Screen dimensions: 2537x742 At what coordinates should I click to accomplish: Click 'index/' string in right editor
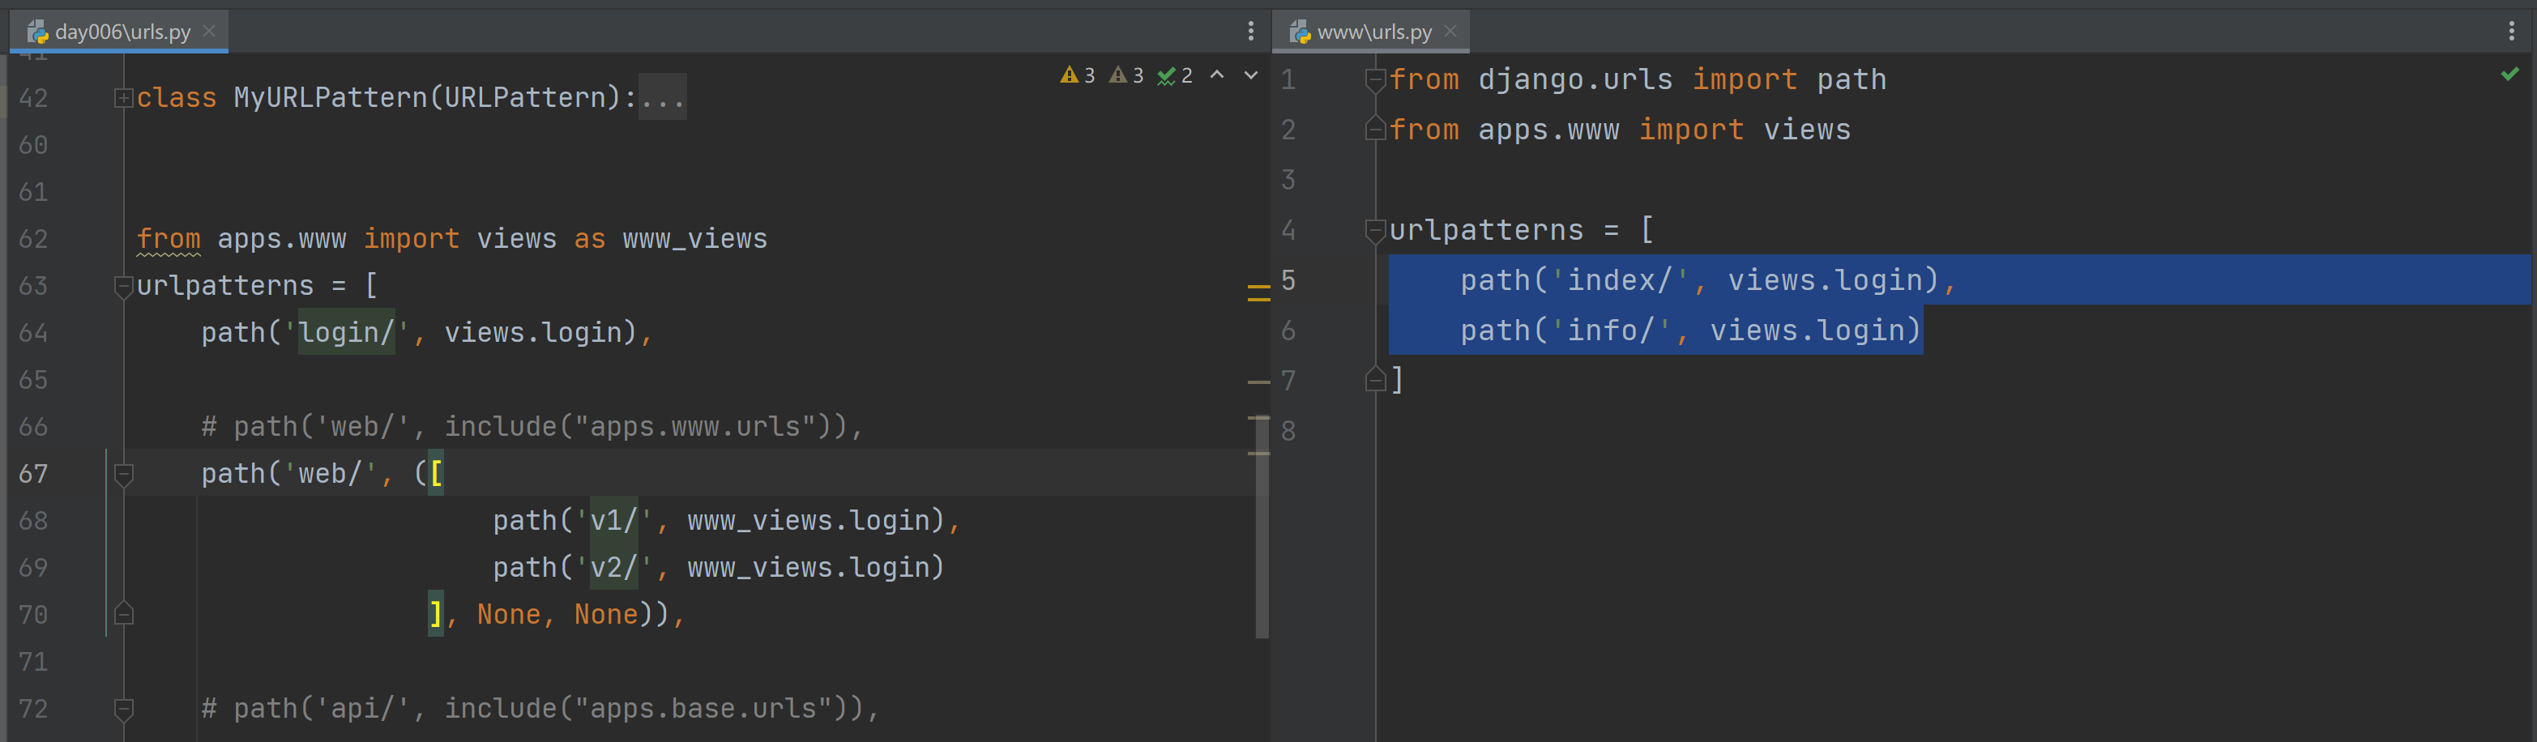[1619, 280]
